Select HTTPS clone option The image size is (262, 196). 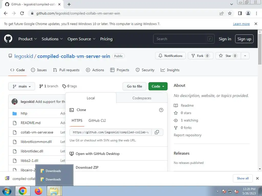77,120
